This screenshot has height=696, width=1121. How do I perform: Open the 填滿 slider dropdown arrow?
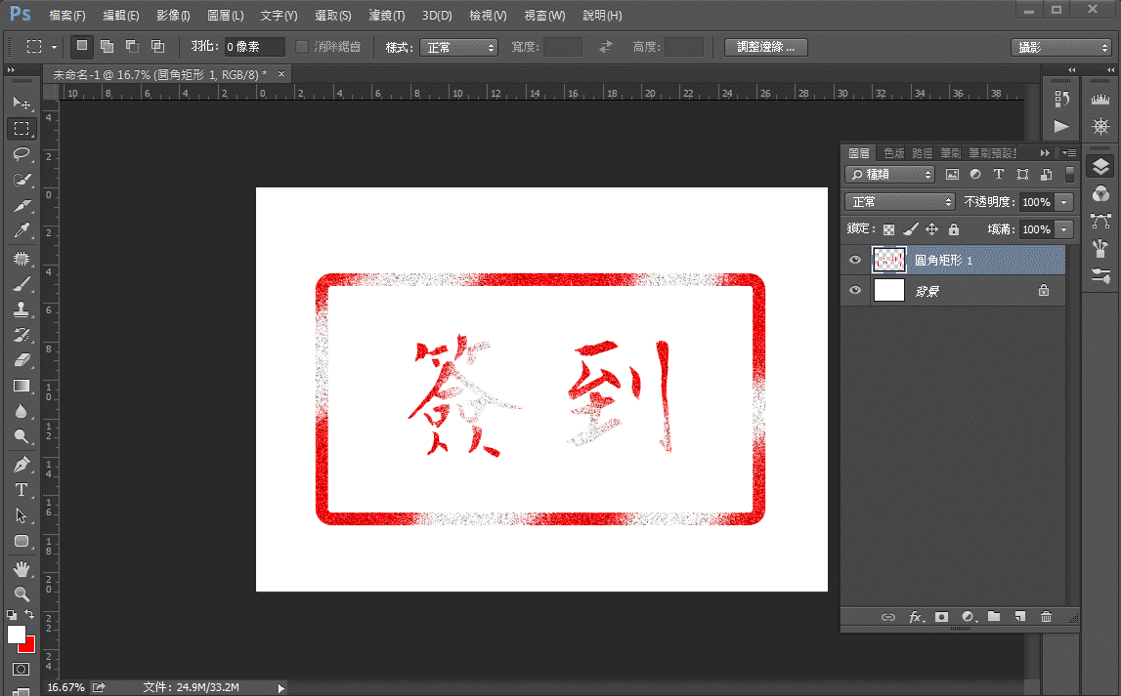click(1064, 229)
